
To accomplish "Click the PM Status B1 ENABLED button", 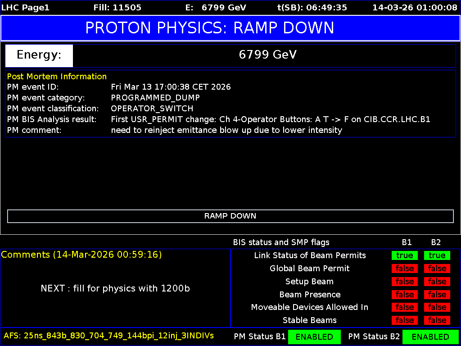I will pyautogui.click(x=314, y=337).
